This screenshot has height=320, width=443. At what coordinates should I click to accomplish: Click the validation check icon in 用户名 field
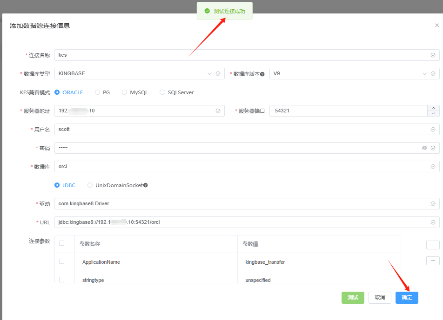[x=433, y=130]
